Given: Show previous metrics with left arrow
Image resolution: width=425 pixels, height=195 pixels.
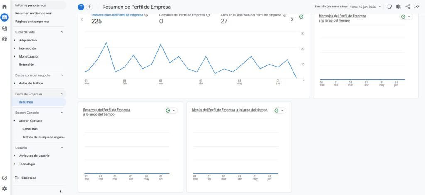Looking at the screenshot, I should [82, 19].
